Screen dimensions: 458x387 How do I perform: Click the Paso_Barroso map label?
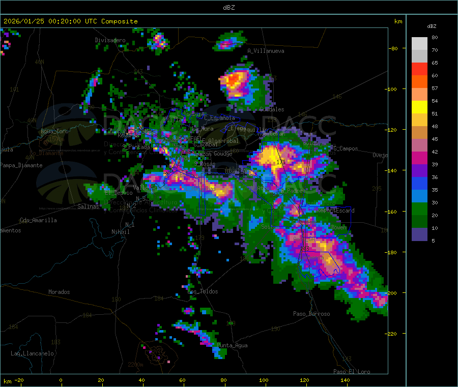point(311,314)
